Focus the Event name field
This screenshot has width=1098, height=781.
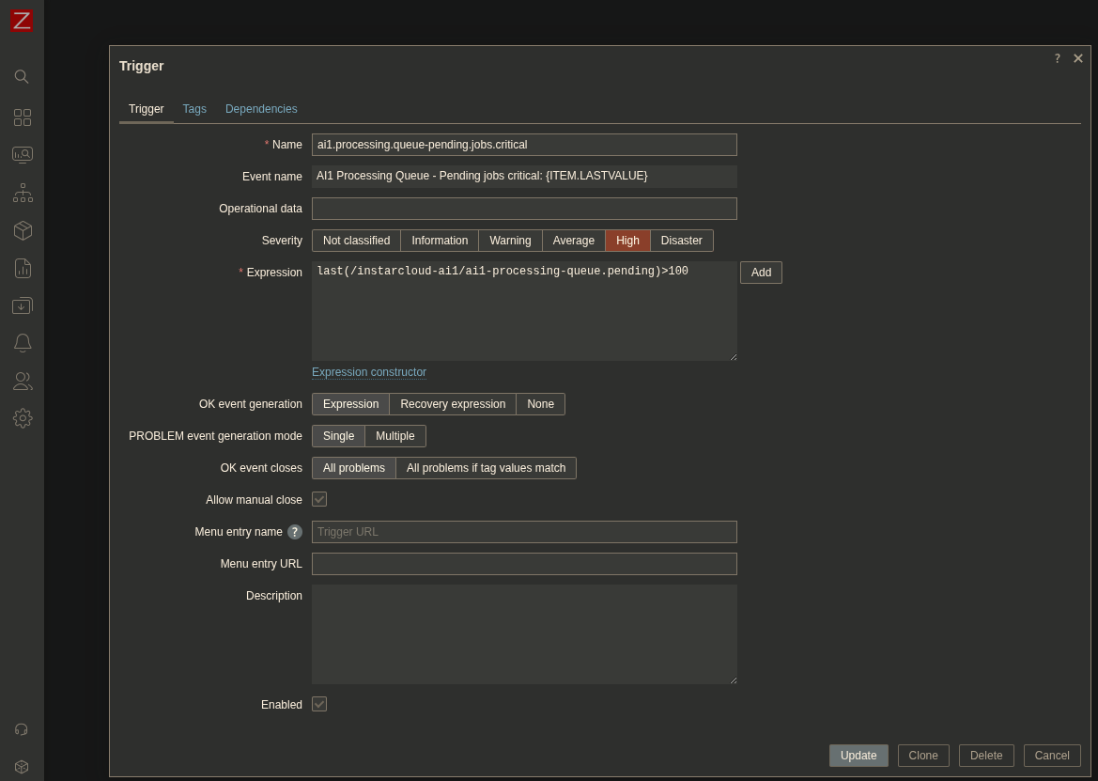tap(524, 177)
